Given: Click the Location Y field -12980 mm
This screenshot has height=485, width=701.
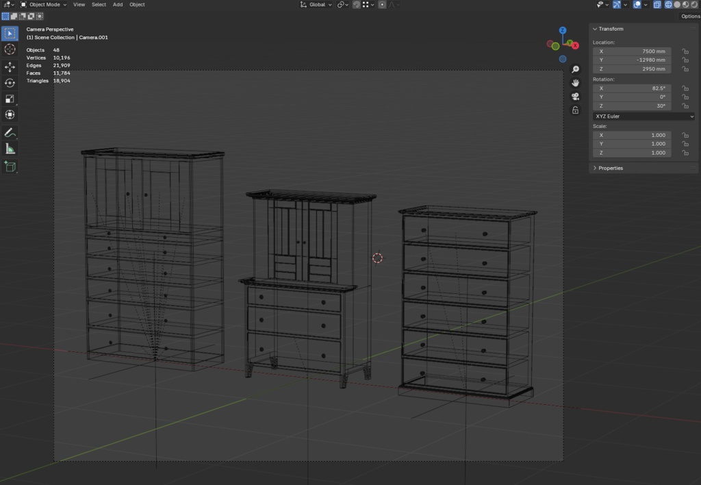Looking at the screenshot, I should click(x=632, y=60).
